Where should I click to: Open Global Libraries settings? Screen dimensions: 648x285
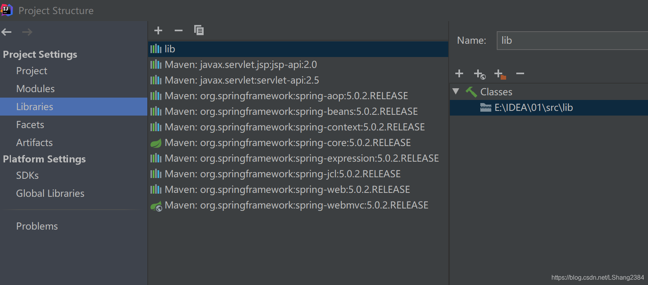coord(50,193)
